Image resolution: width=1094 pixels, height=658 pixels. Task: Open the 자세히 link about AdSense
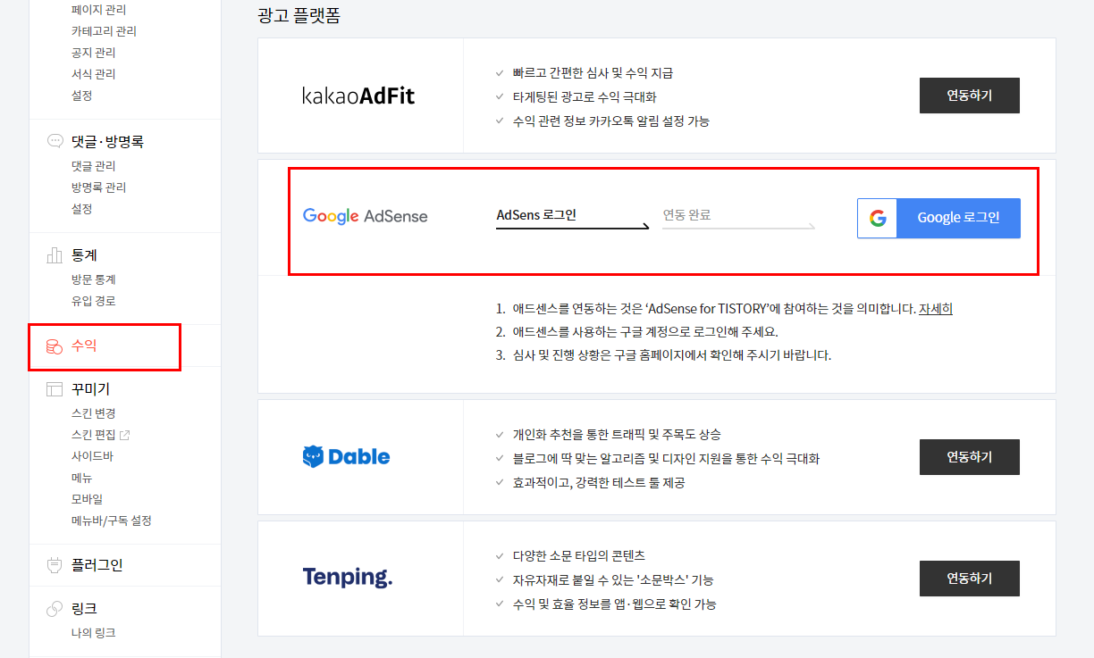936,309
